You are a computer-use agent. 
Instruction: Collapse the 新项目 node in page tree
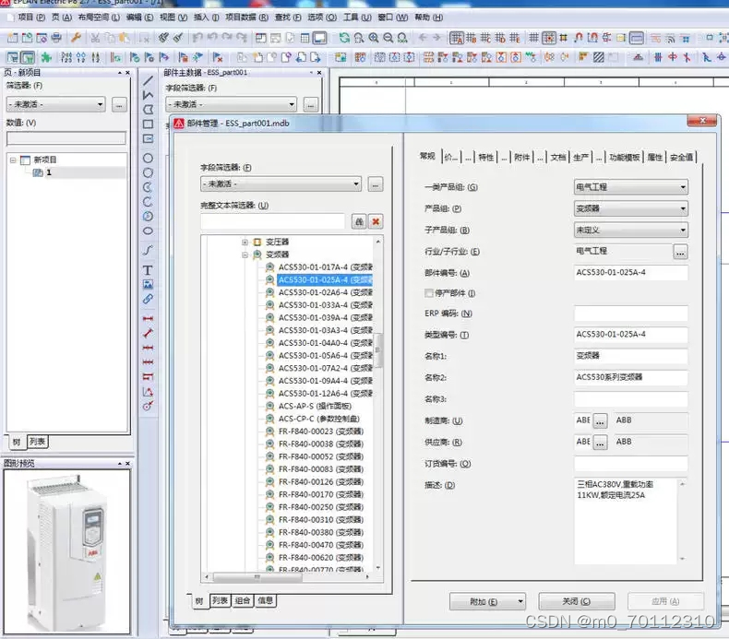pos(13,160)
